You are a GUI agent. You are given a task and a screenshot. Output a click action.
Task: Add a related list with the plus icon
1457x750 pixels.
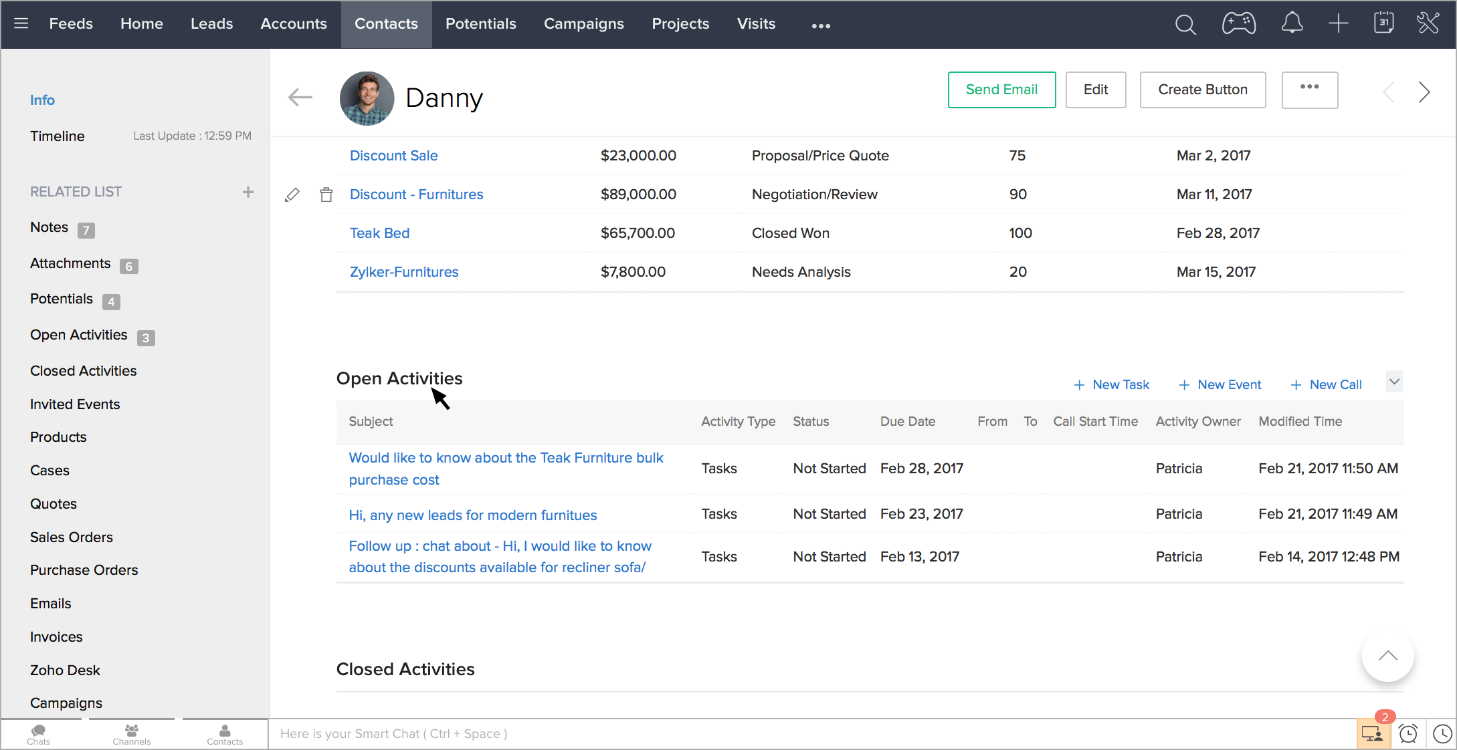click(248, 192)
